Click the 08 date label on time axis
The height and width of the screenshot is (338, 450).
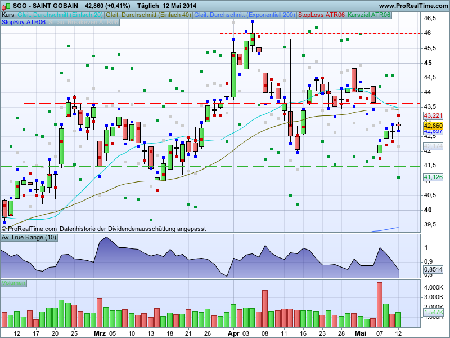265,333
